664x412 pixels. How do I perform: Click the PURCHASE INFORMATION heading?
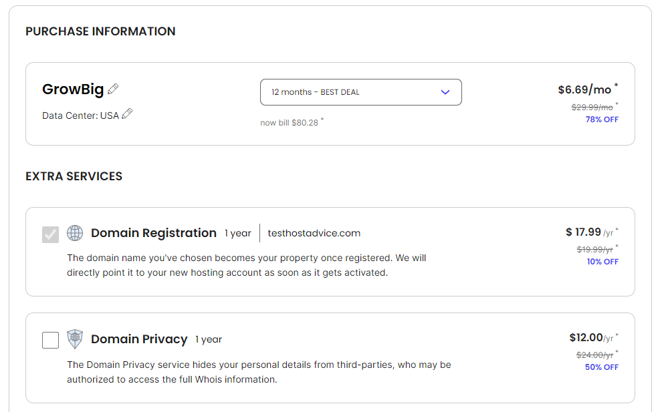[x=100, y=31]
